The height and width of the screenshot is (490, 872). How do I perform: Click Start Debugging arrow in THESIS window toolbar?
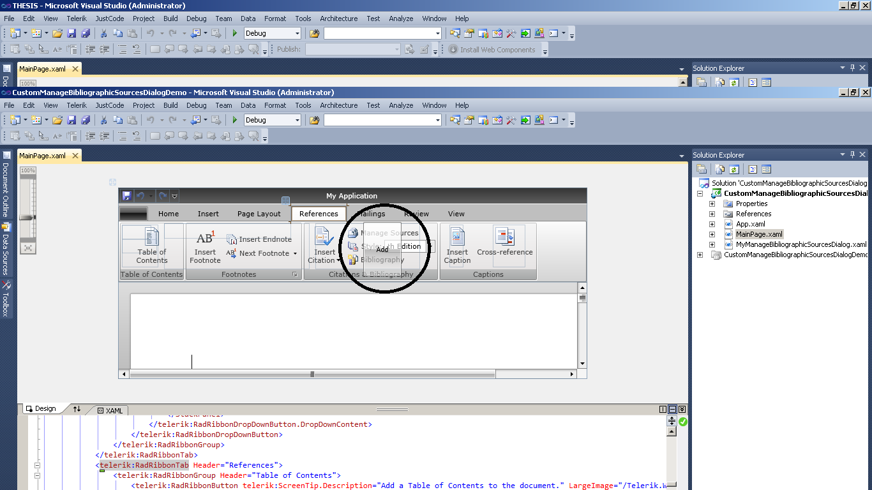tap(235, 33)
